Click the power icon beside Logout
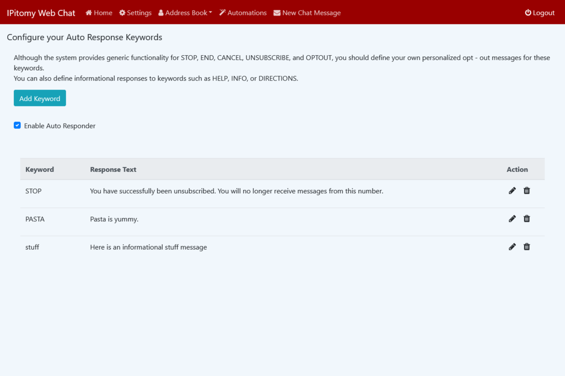The width and height of the screenshot is (565, 376). click(x=528, y=13)
